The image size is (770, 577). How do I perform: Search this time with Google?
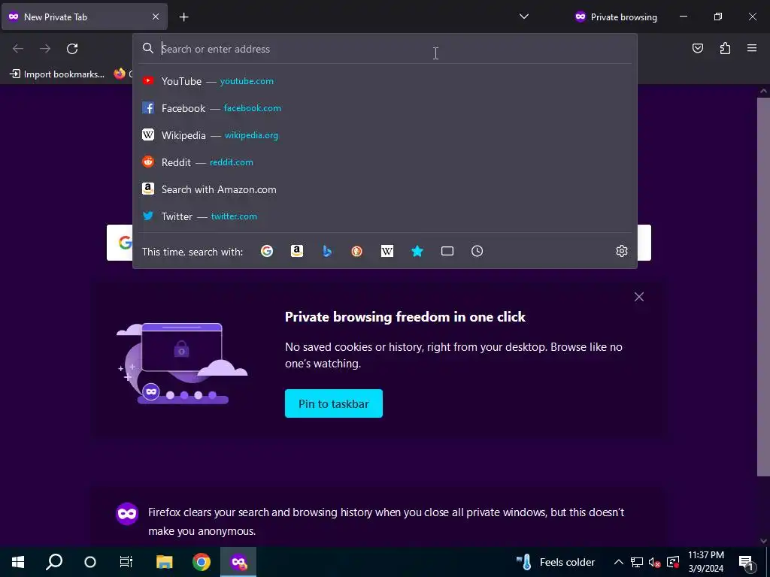(267, 251)
